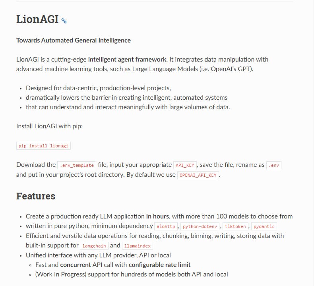Click the bold 'in hours' text
314x286 pixels.
157,216
